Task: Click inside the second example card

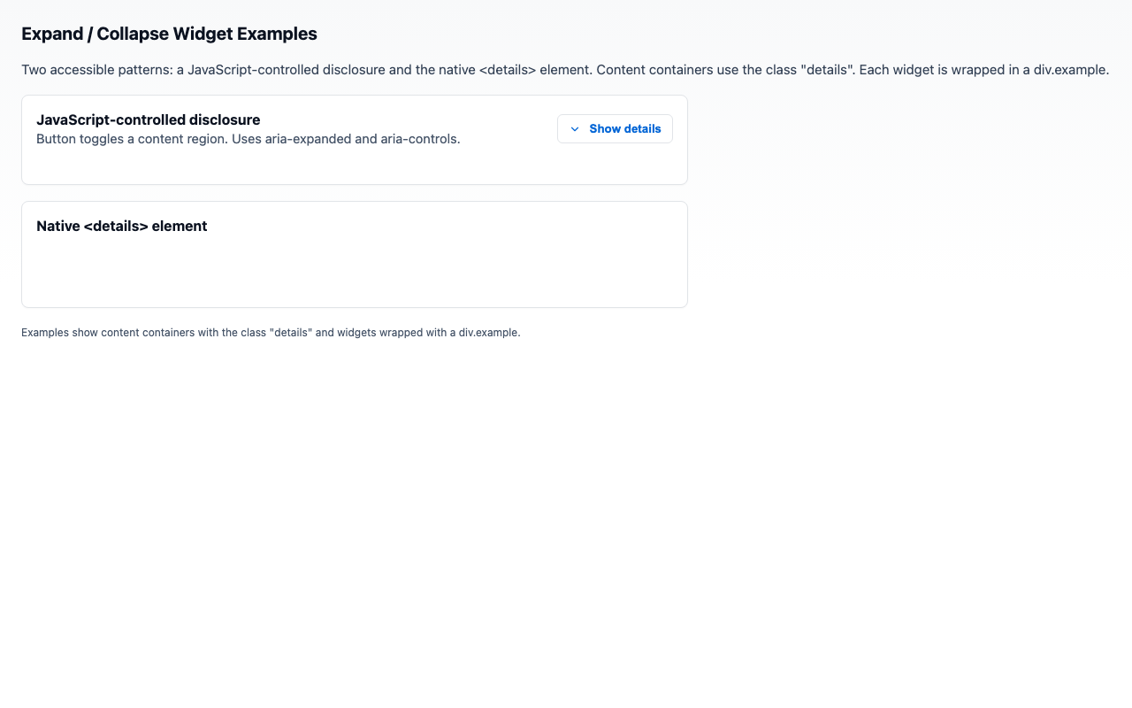Action: click(354, 274)
